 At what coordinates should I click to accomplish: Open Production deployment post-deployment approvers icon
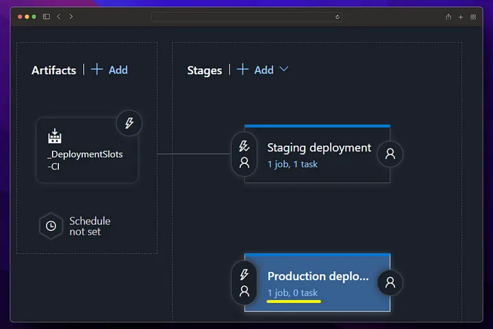[x=390, y=282]
